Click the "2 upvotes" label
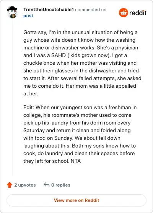 [25, 185]
